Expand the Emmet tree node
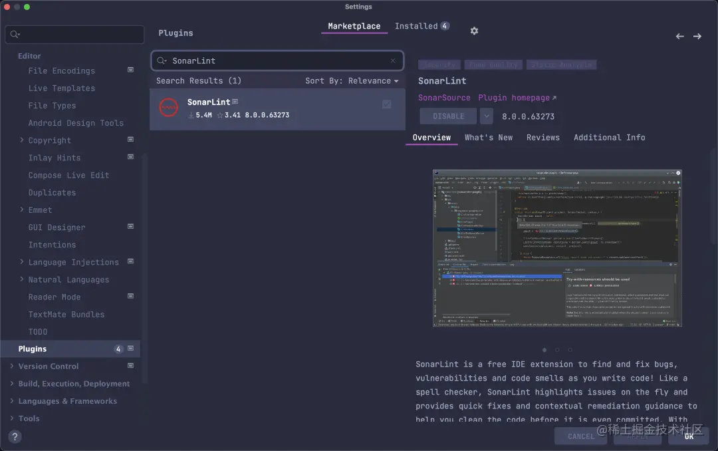718x451 pixels. point(21,210)
